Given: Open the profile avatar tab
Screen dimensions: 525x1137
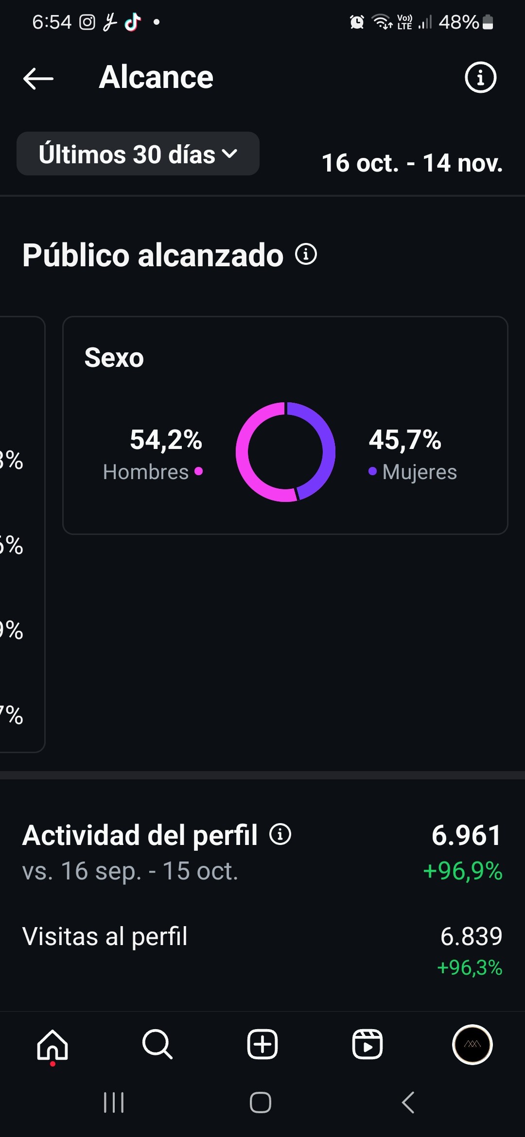Looking at the screenshot, I should [x=472, y=1044].
